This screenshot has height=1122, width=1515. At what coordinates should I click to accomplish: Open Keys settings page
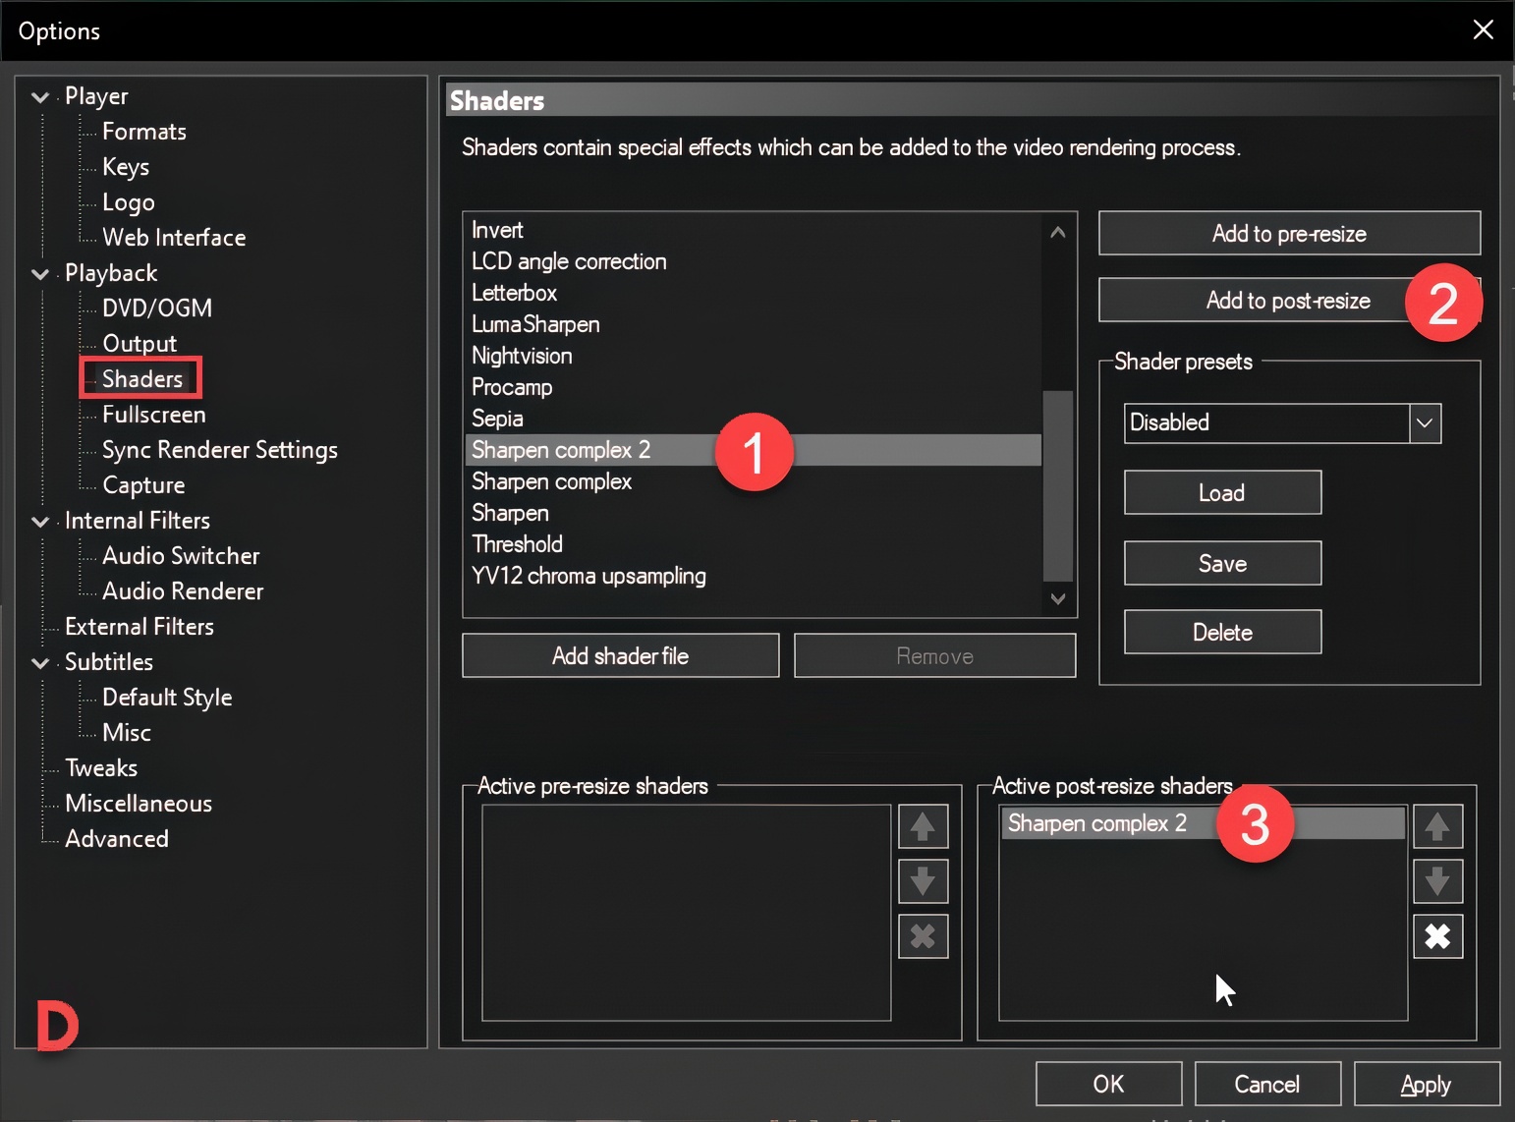(126, 167)
